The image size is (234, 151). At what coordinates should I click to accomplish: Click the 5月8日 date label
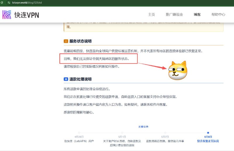[x=208, y=137]
